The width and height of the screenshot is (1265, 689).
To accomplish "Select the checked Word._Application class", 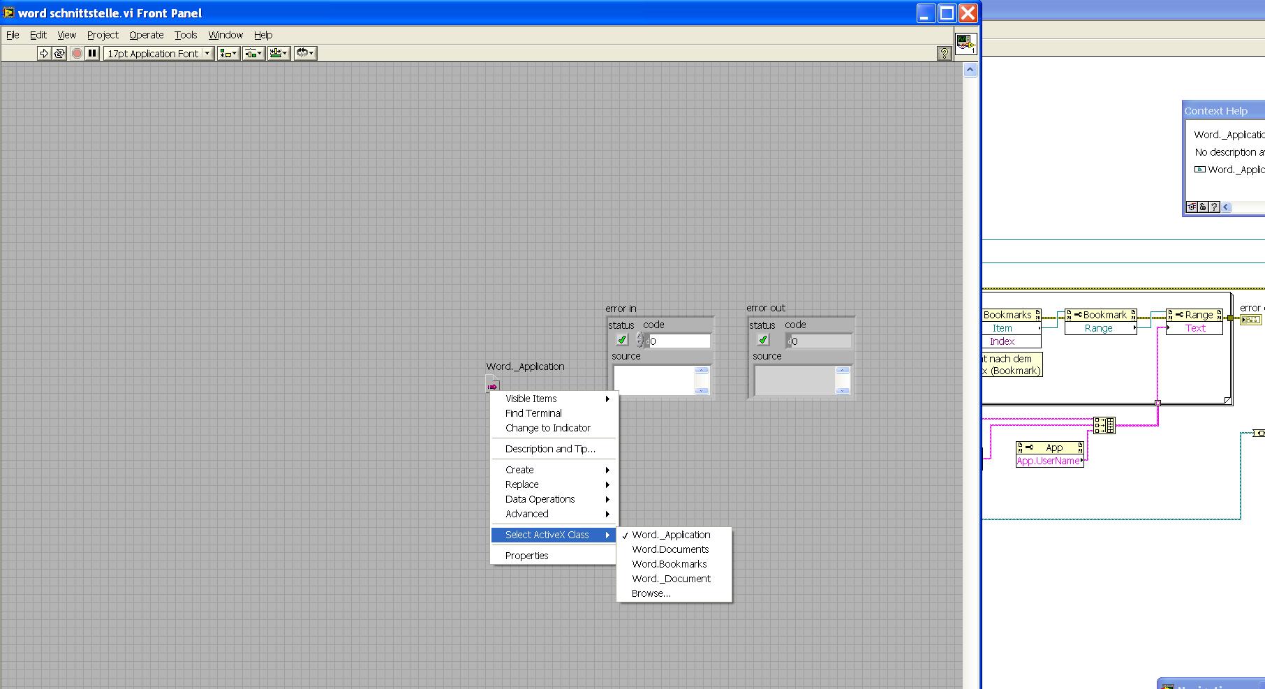I will pos(674,535).
